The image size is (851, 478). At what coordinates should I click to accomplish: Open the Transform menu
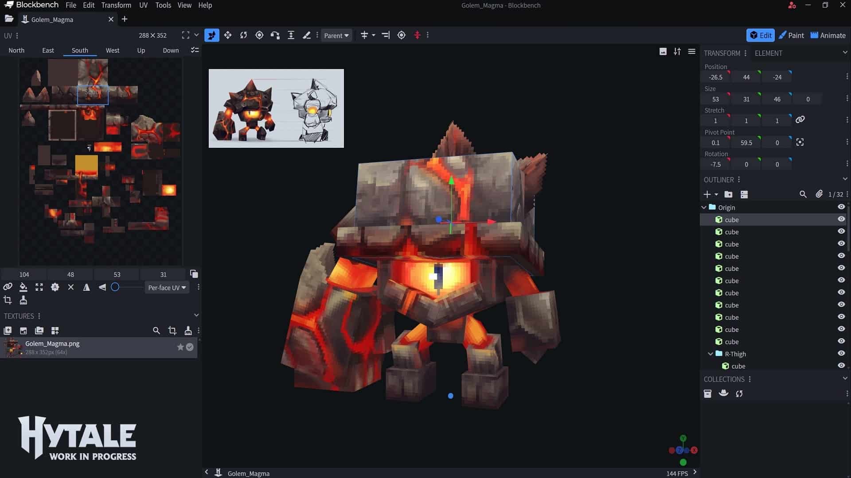pos(116,5)
